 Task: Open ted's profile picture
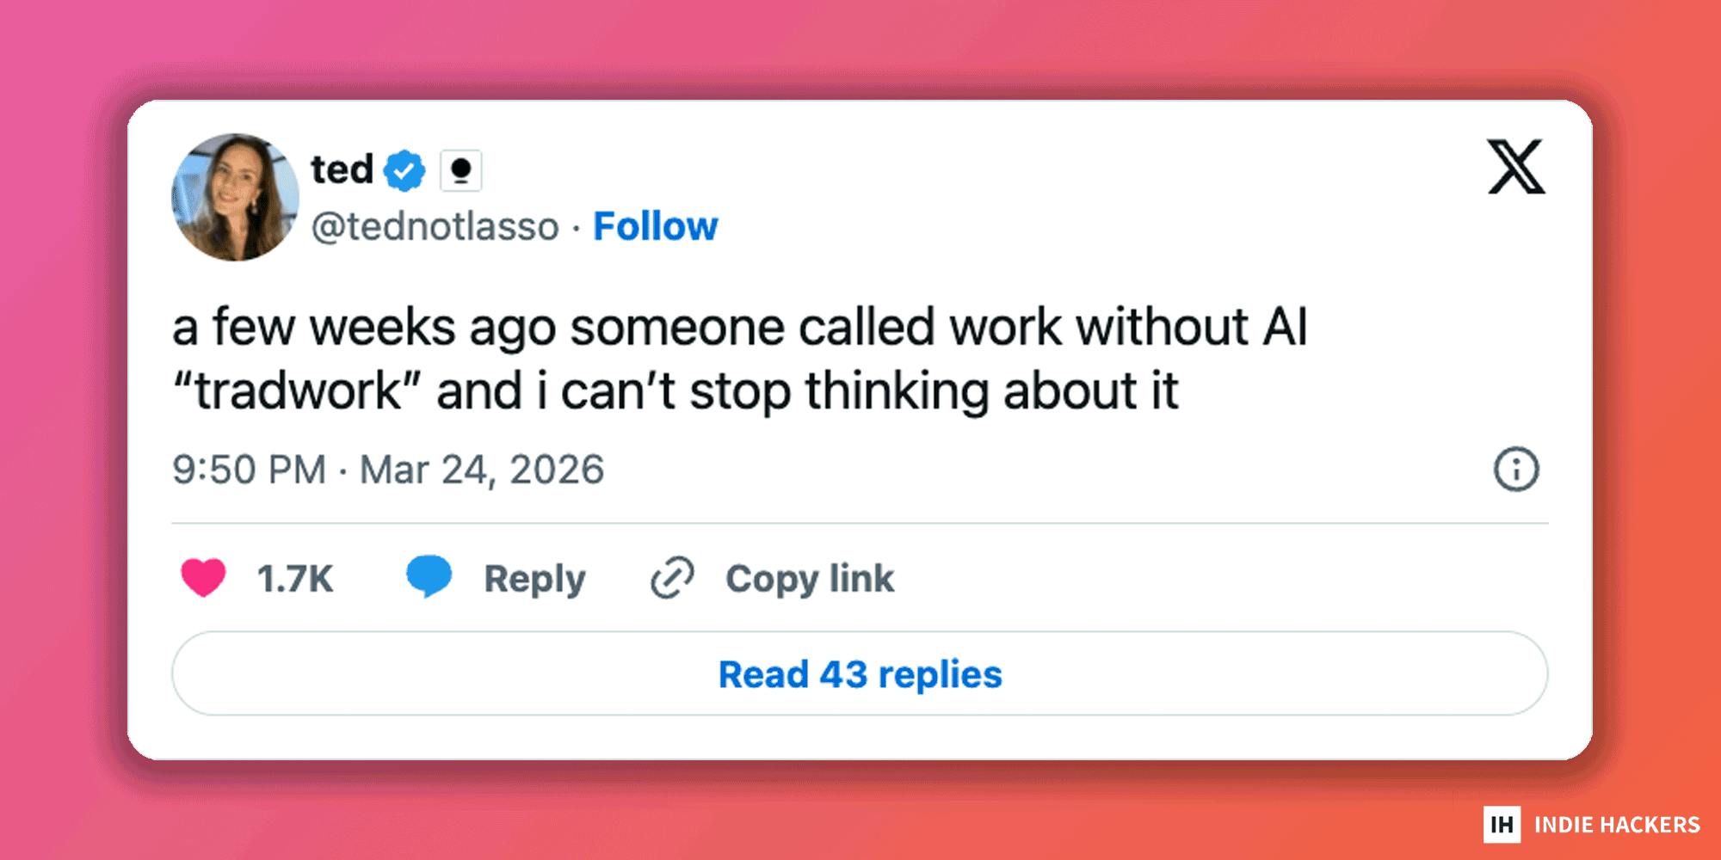(x=235, y=197)
